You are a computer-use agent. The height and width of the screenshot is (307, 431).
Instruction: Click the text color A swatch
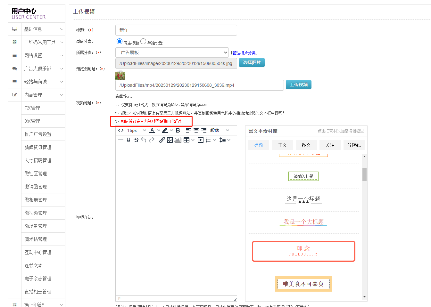coord(152,130)
